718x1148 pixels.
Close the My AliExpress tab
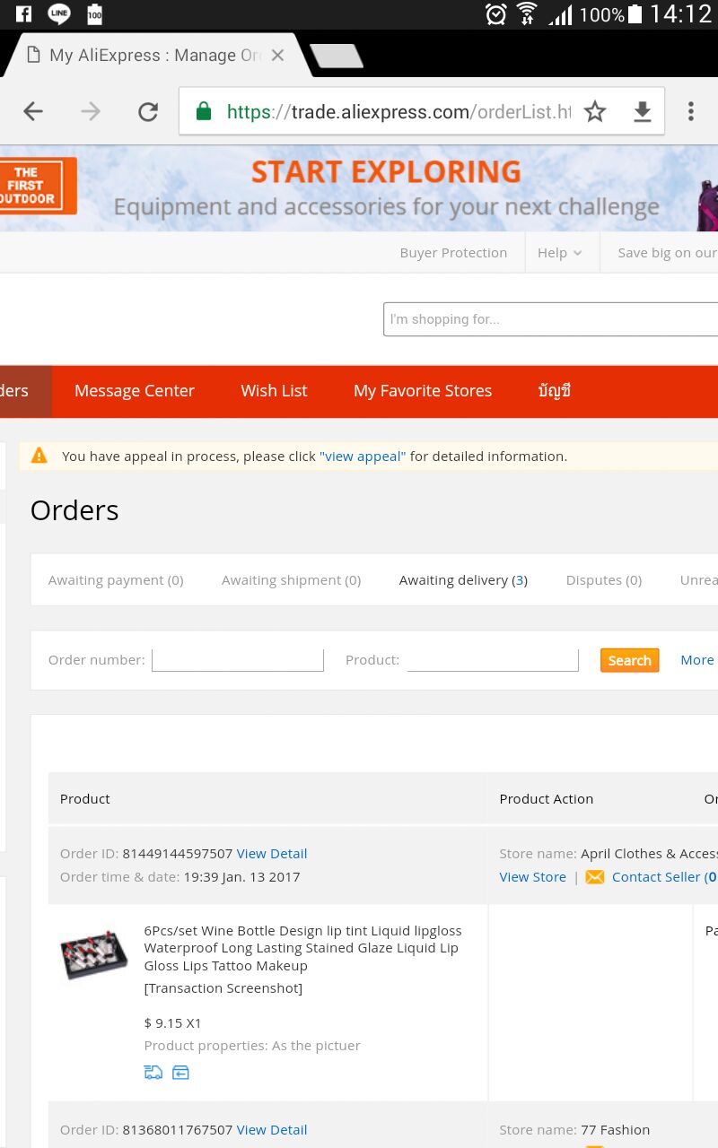tap(277, 55)
